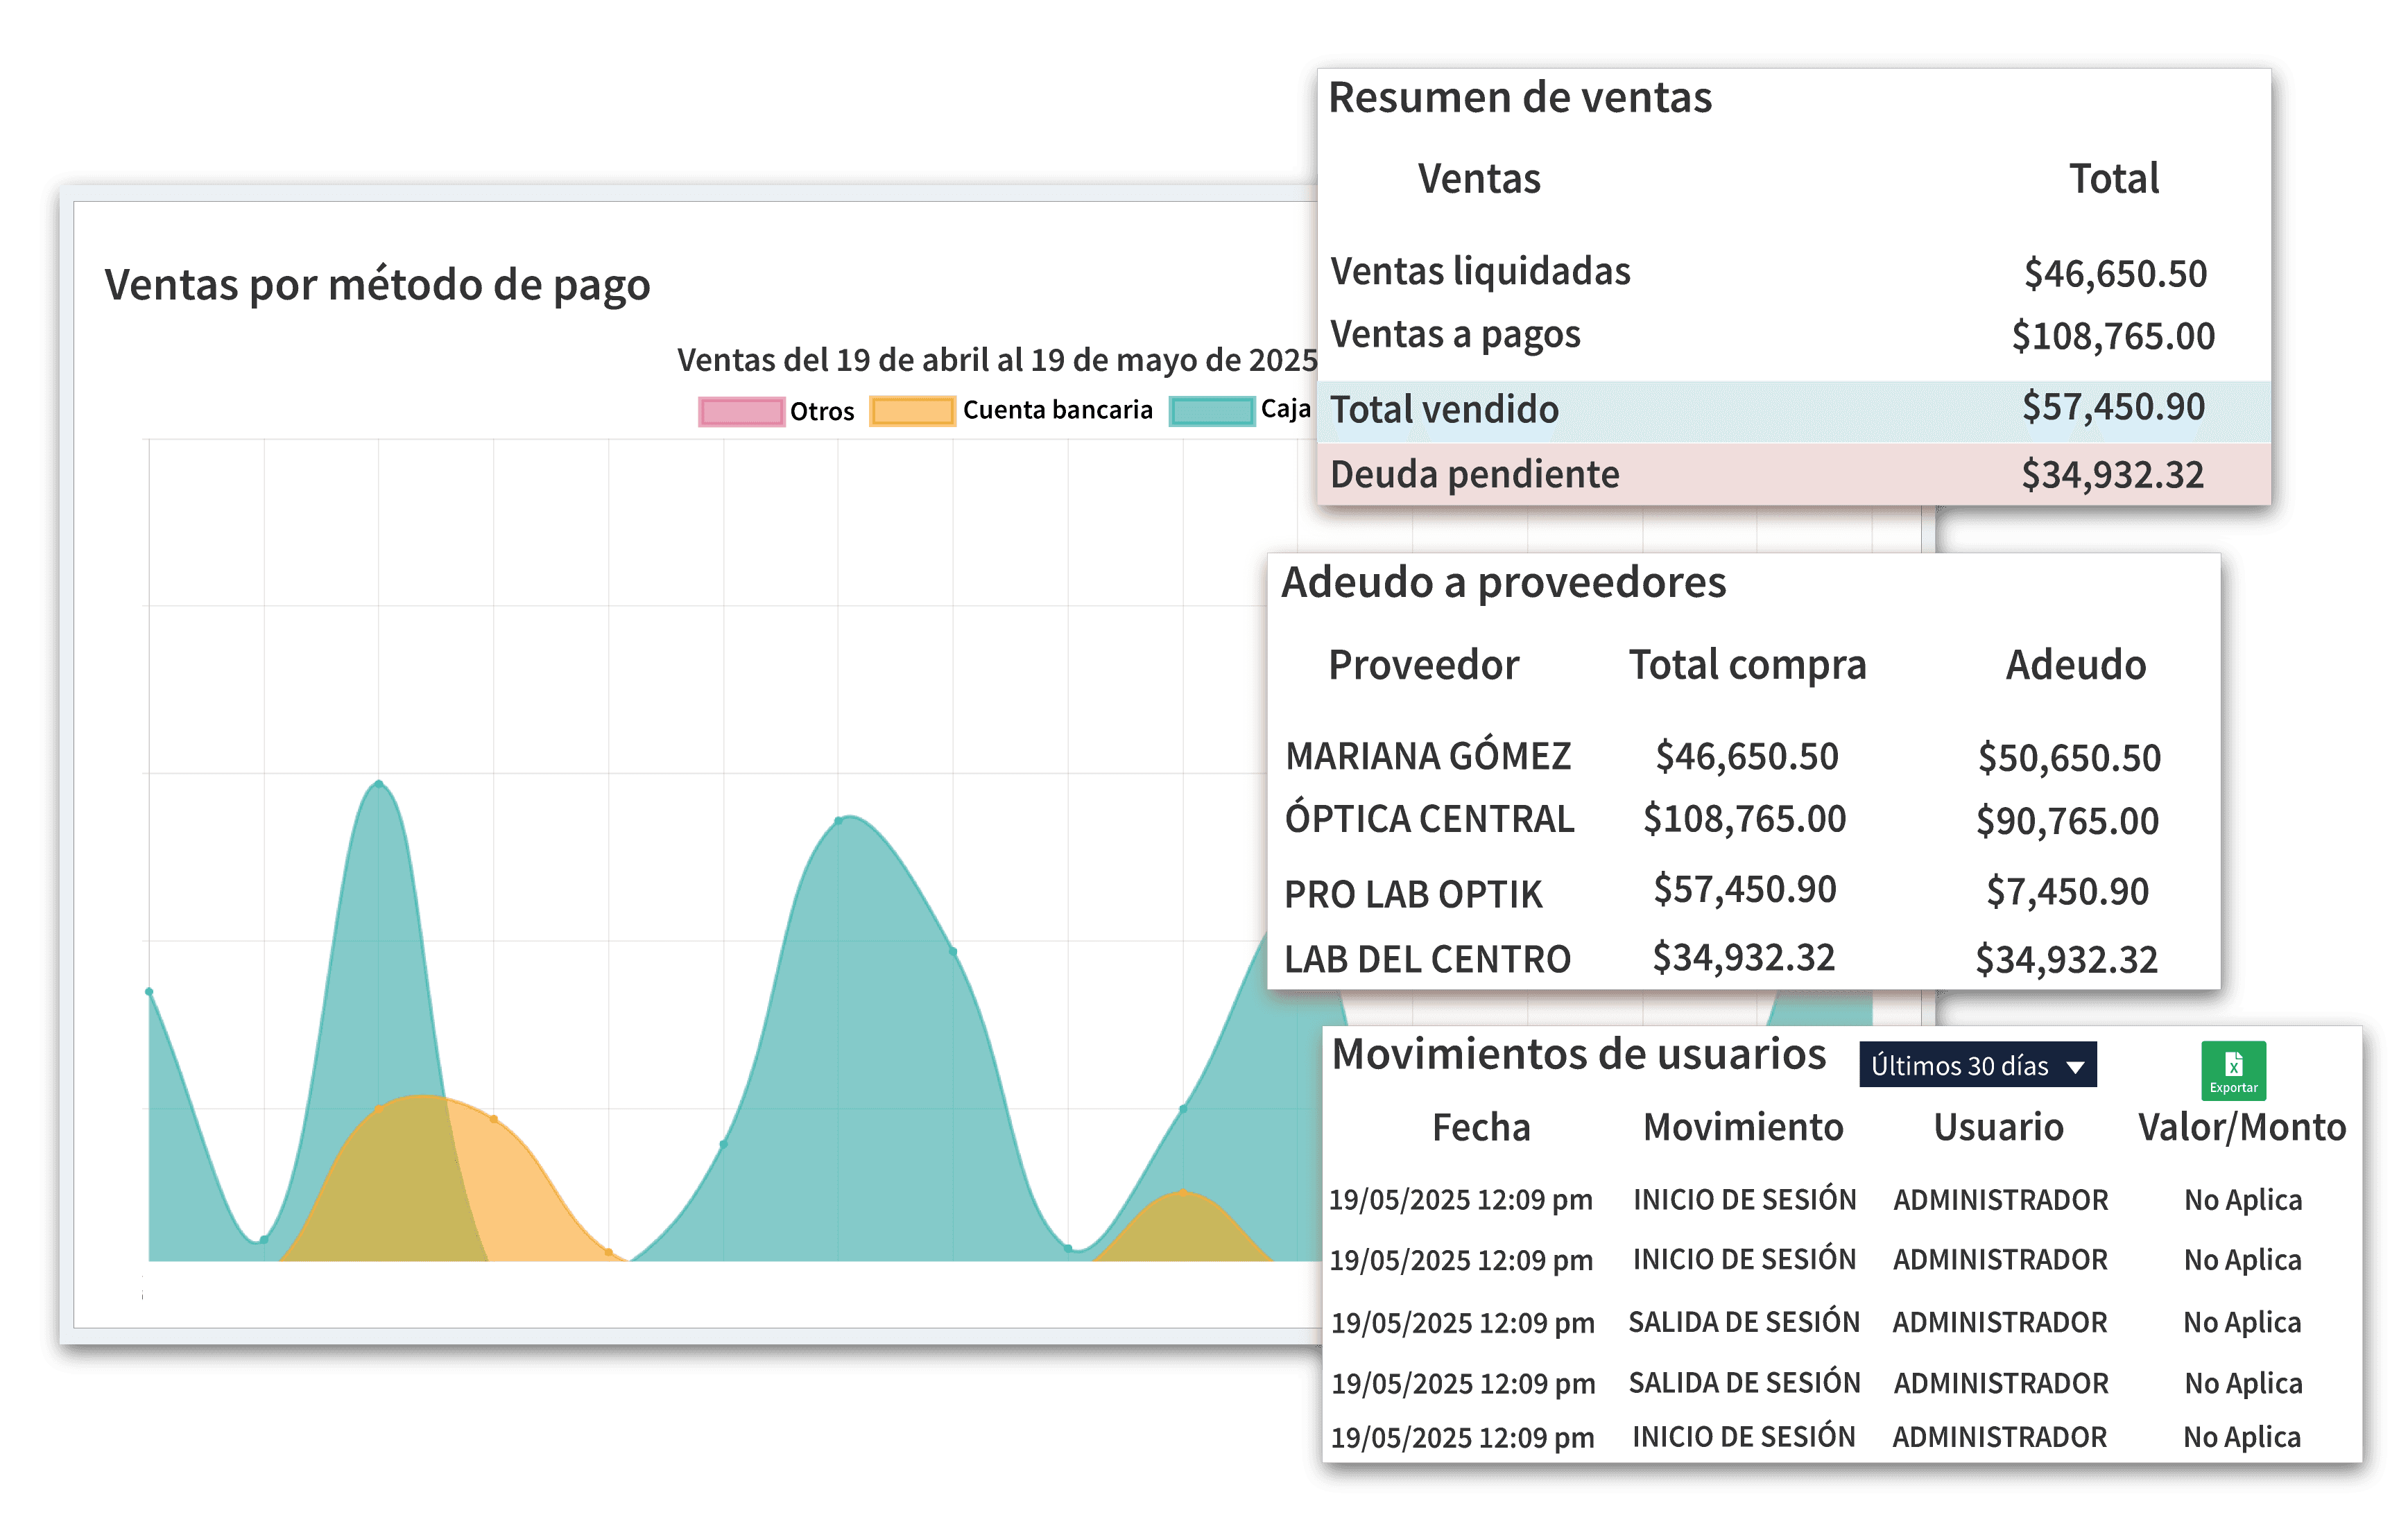Screen dimensions: 2408x1517
Task: Toggle the Caja legend swatch
Action: pyautogui.click(x=1211, y=411)
